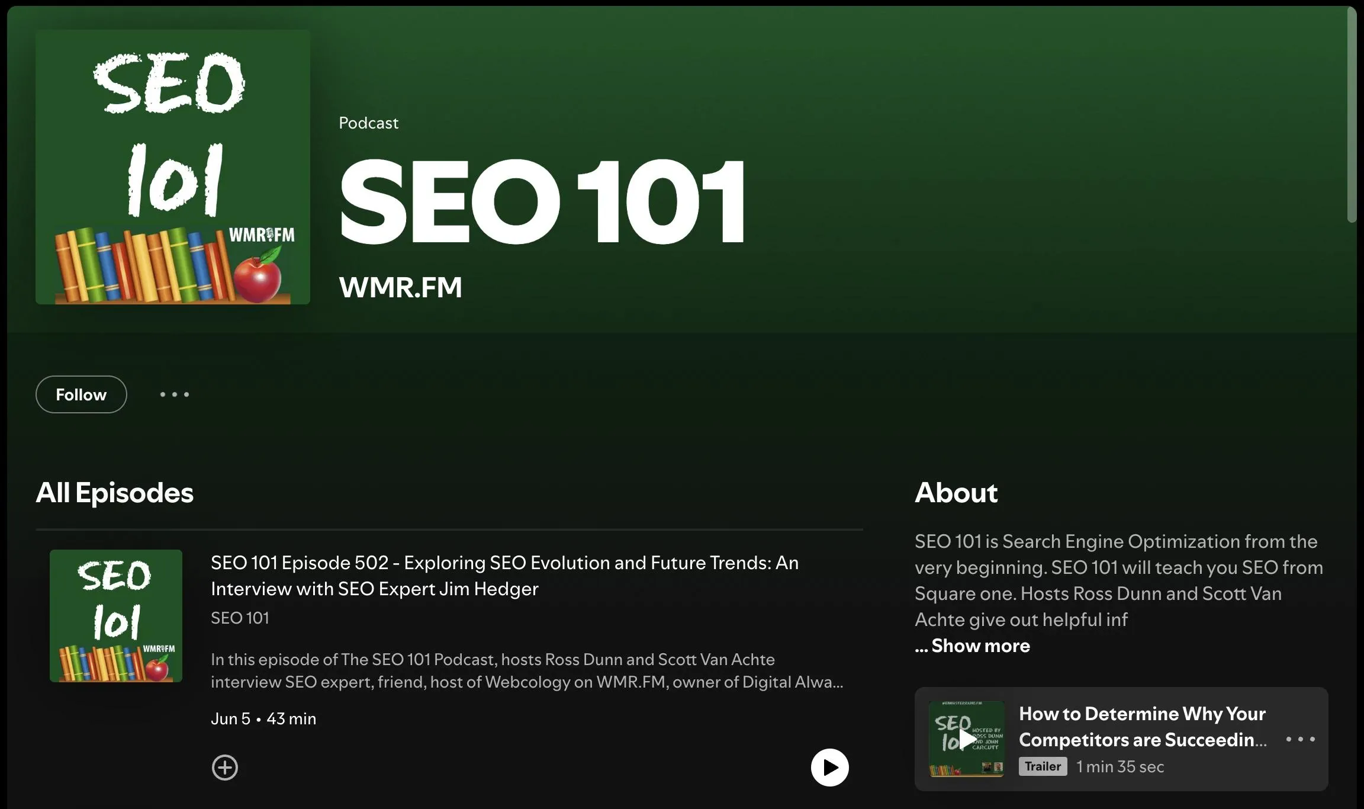Screen dimensions: 1364x809
Task: Add Episode 502 to Your Episodes
Action: click(225, 768)
